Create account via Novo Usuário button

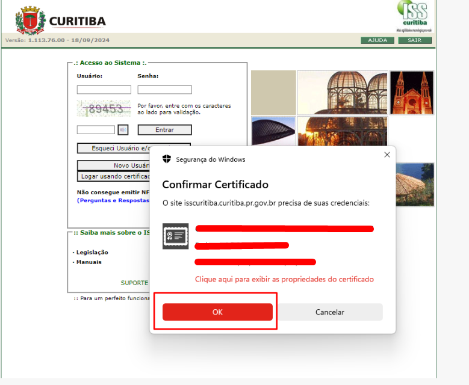pos(114,165)
